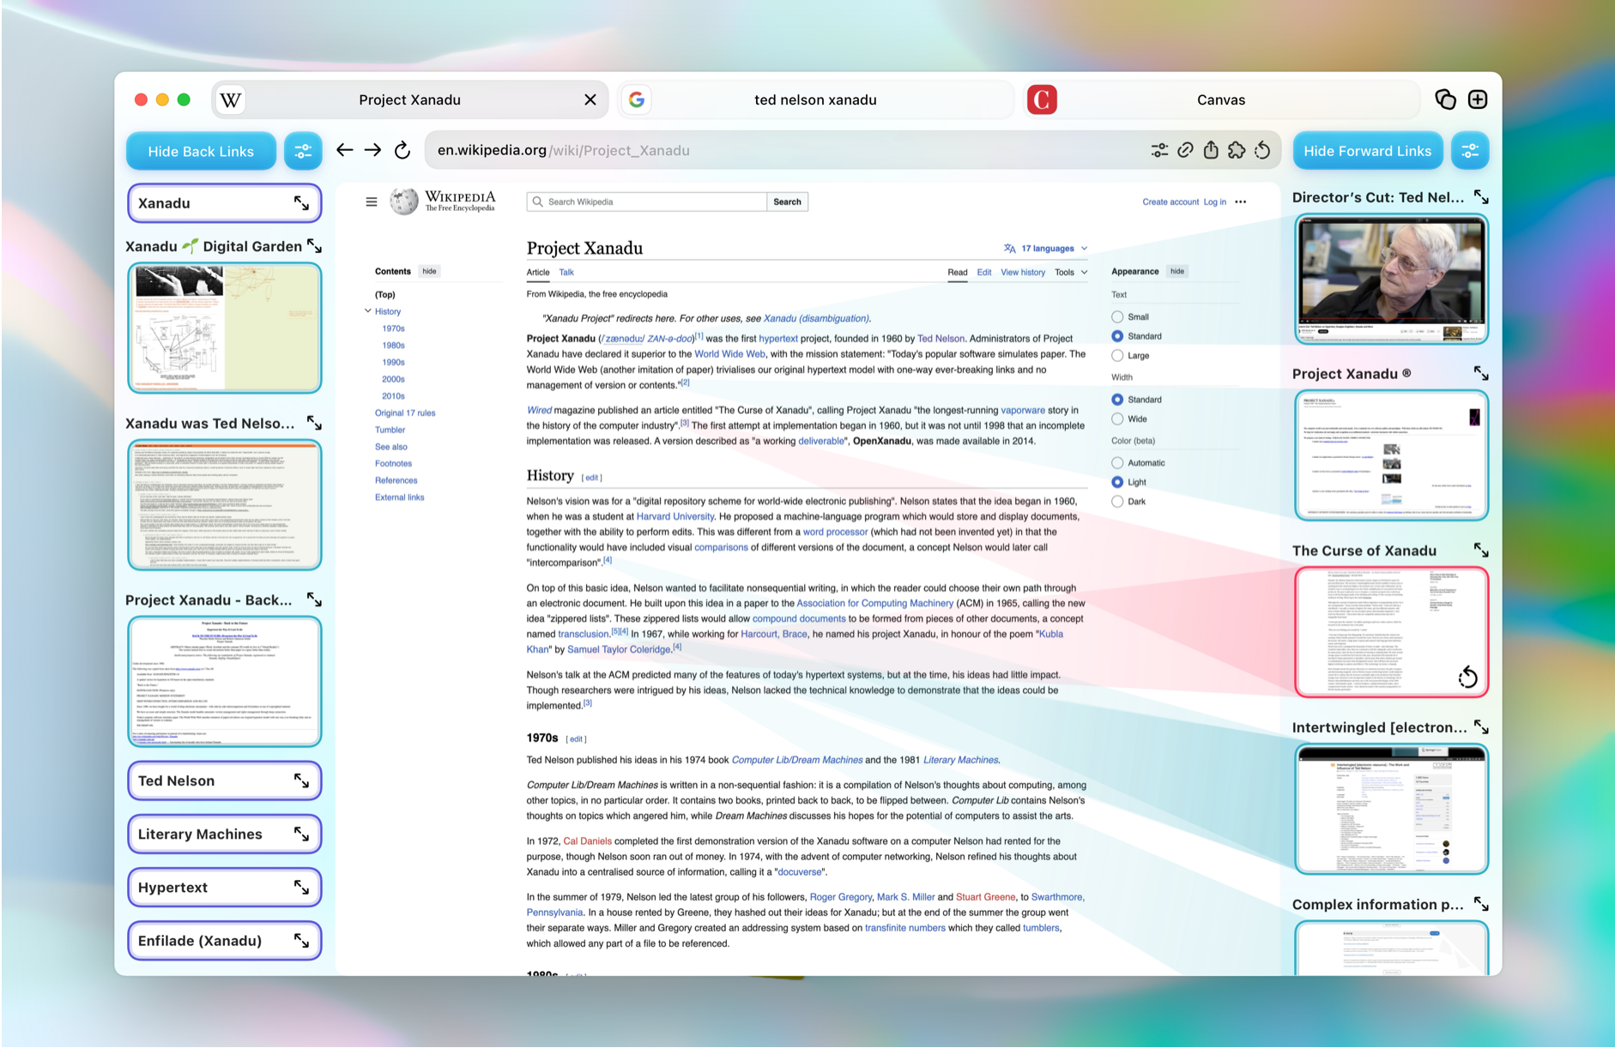This screenshot has height=1048, width=1615.
Task: Click the share icon in address bar
Action: tap(1210, 150)
